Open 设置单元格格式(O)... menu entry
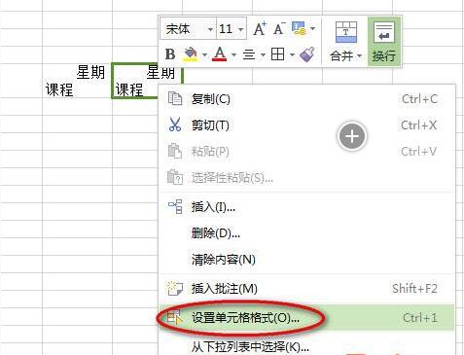 (307, 318)
